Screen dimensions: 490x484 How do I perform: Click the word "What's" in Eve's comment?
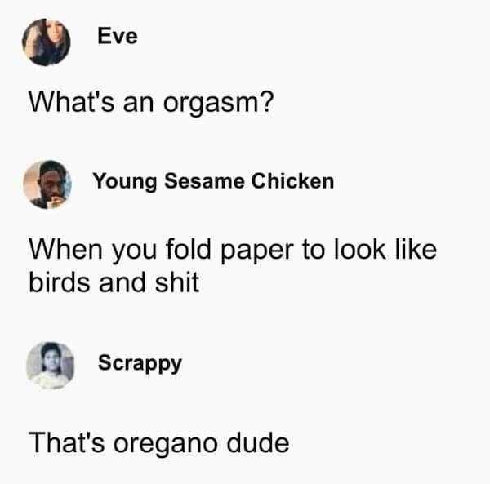click(71, 102)
